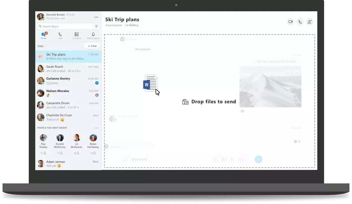Start an audio call with the group
Viewport: 352px width, 204px height.
(x=300, y=22)
